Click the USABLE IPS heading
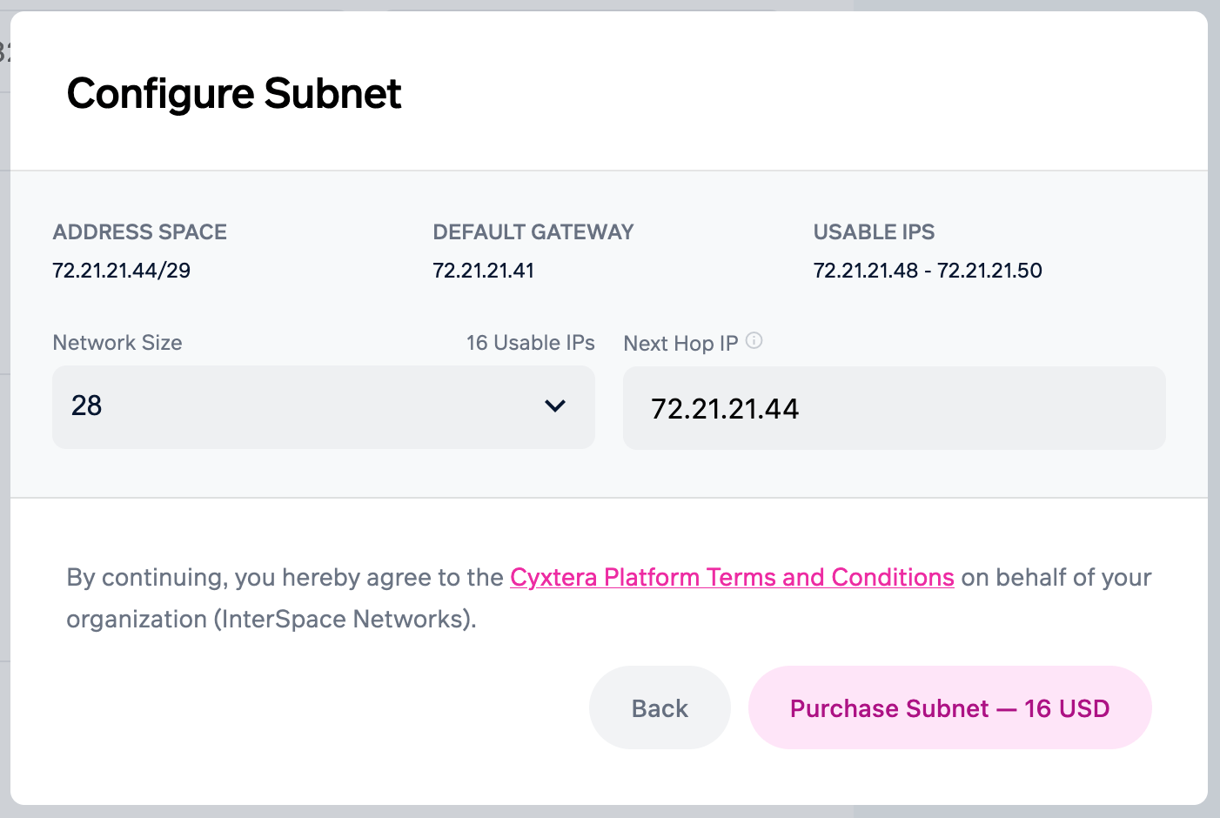This screenshot has width=1220, height=818. point(874,232)
